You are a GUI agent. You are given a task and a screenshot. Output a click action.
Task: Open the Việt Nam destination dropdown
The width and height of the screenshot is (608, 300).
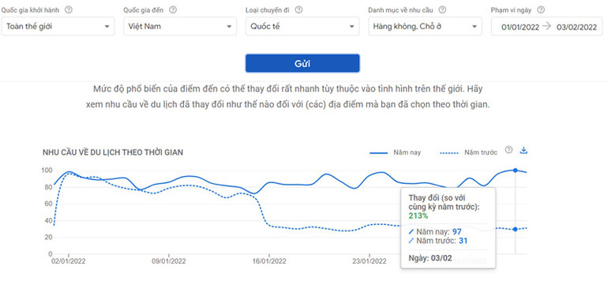pos(180,26)
